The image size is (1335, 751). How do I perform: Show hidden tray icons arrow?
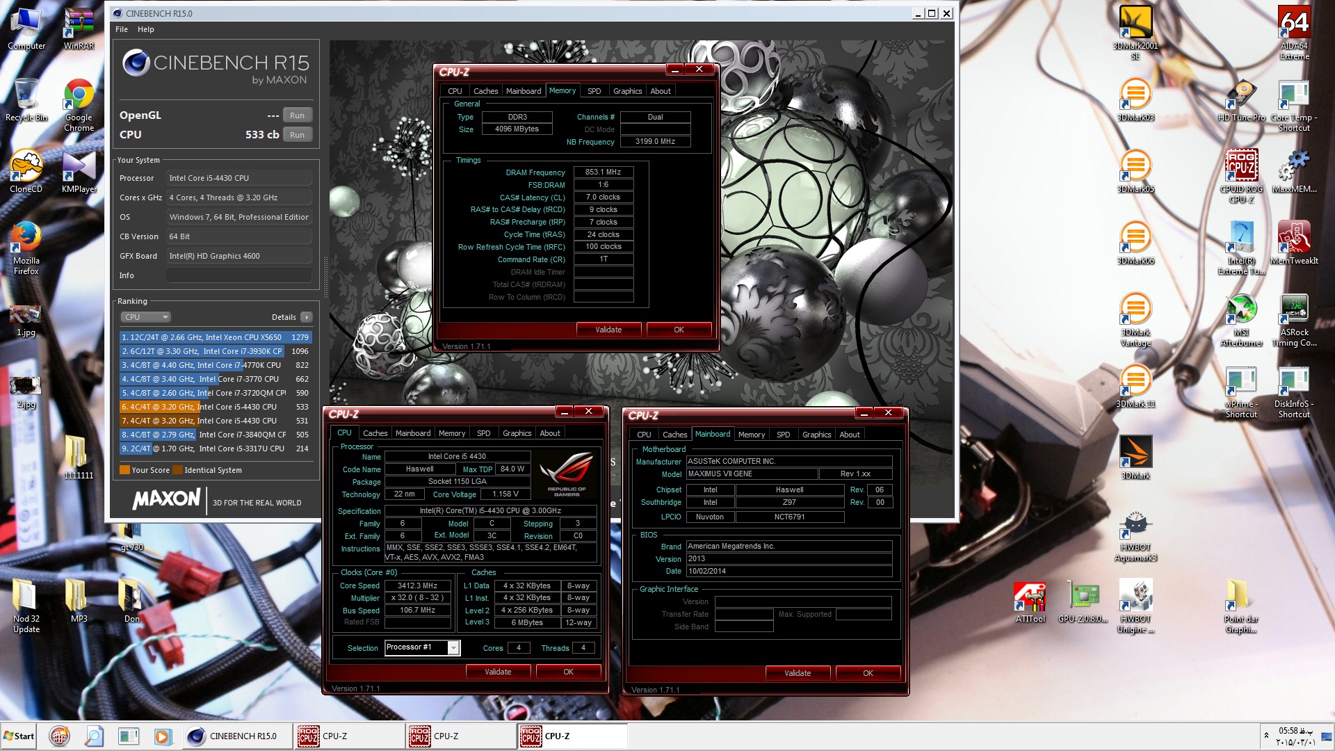pos(1266,735)
